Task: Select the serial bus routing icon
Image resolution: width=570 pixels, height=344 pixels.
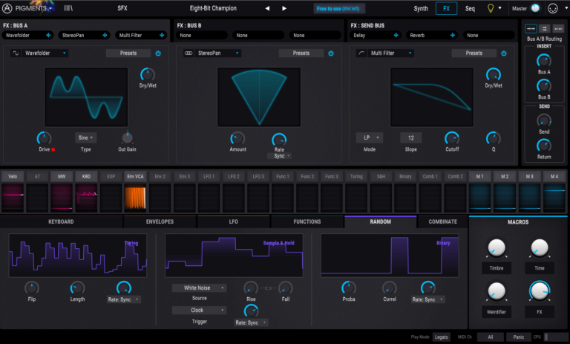Action: [x=531, y=27]
